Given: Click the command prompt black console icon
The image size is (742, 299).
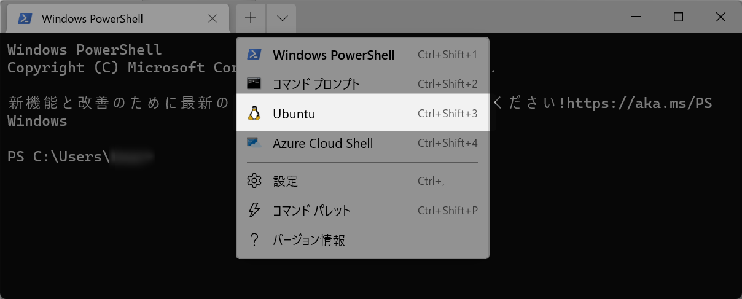Looking at the screenshot, I should pyautogui.click(x=254, y=83).
